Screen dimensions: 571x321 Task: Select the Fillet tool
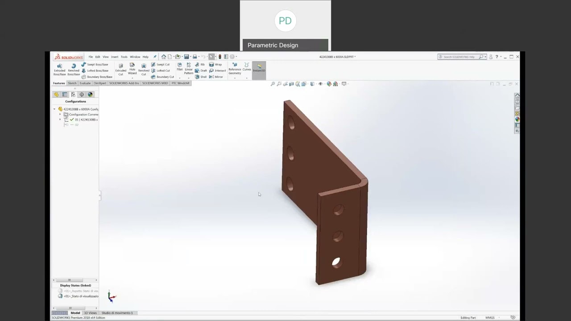click(180, 67)
